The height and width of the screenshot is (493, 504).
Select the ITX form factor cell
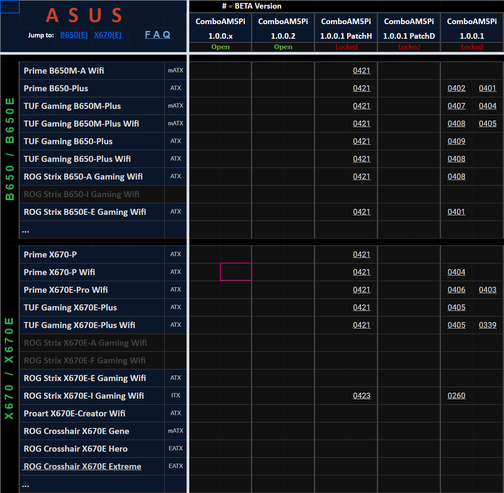[x=175, y=396]
